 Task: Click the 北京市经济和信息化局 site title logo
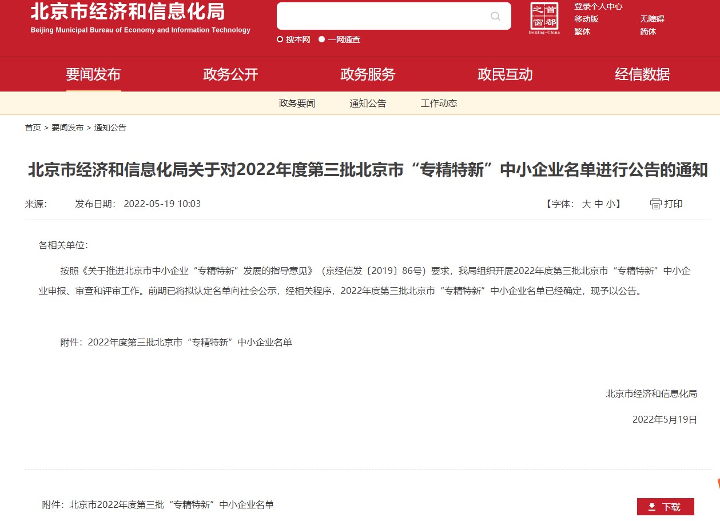[140, 18]
